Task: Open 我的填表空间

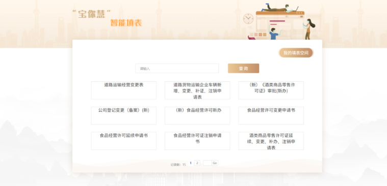Action: 296,53
